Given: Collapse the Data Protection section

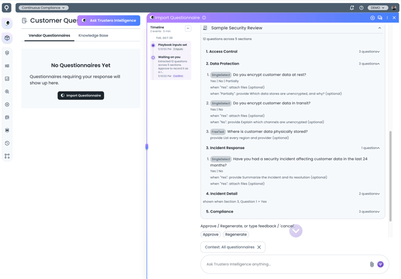Looking at the screenshot, I should [293, 63].
